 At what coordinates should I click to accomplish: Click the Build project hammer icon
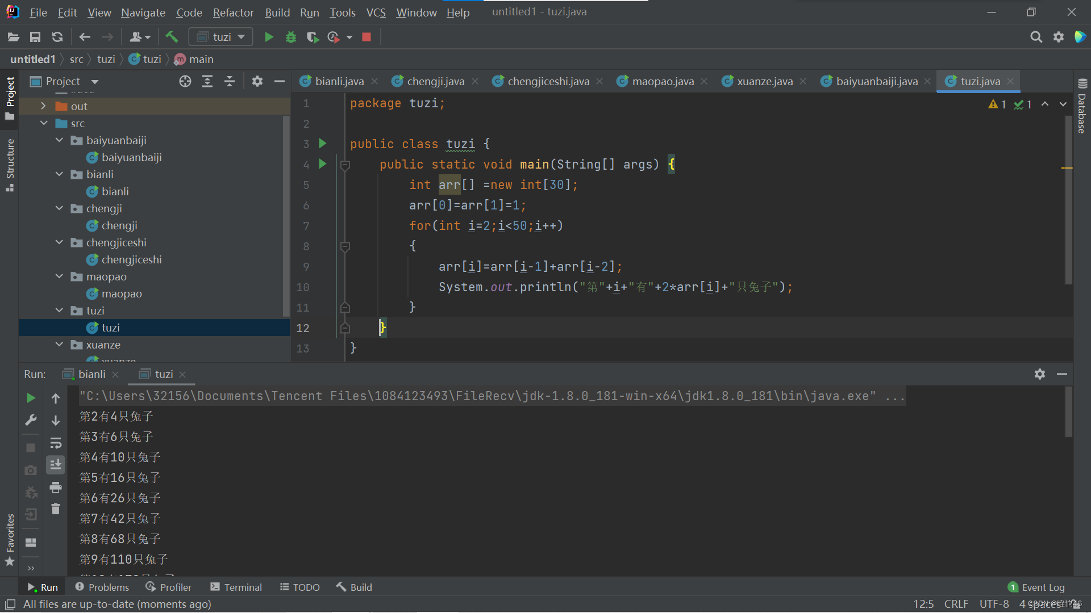172,37
